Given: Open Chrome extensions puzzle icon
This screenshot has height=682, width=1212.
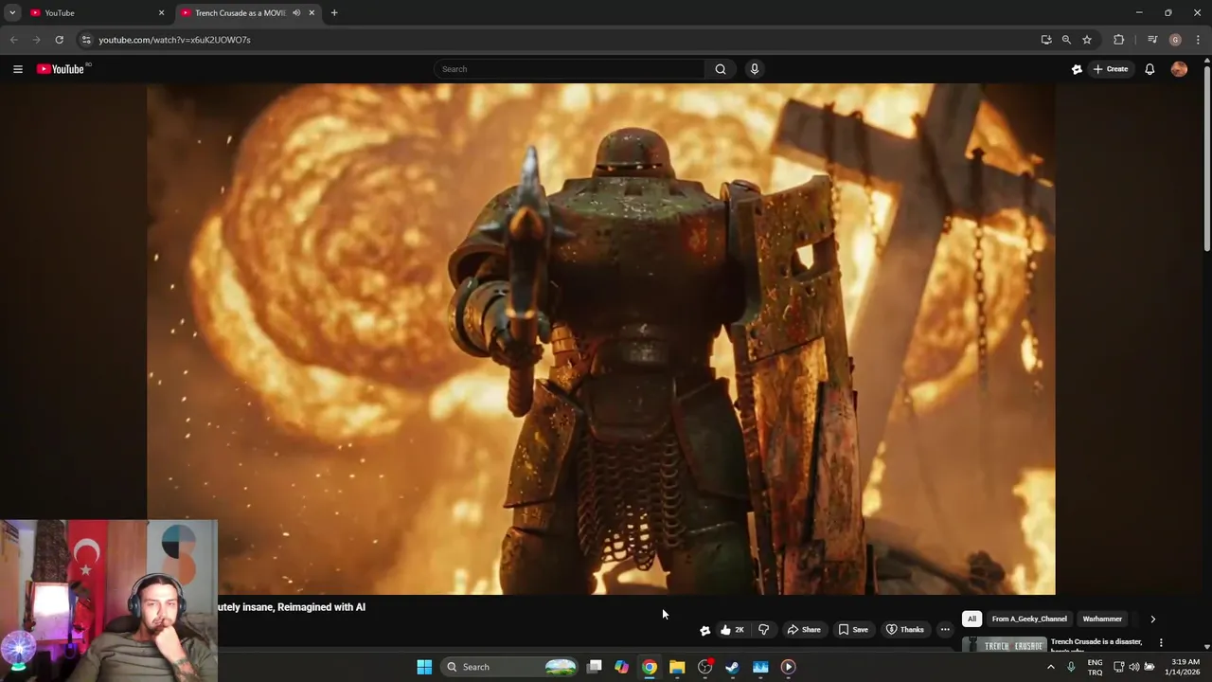Looking at the screenshot, I should tap(1118, 40).
